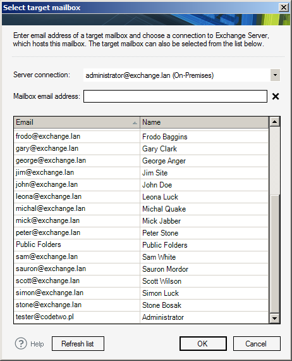Viewport: 292px width, 361px height.
Task: Select peter@exchange.lan mailbox
Action: (48, 232)
